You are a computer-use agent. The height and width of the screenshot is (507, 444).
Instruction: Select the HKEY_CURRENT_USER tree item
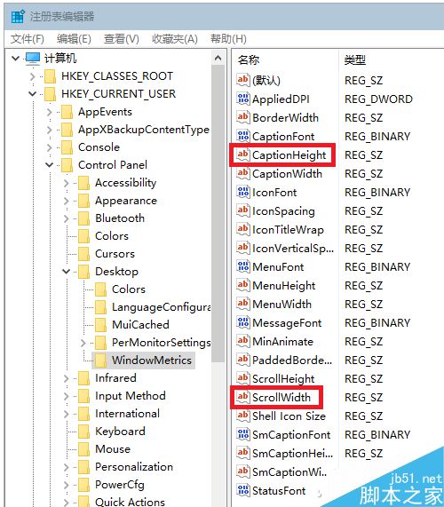[118, 94]
